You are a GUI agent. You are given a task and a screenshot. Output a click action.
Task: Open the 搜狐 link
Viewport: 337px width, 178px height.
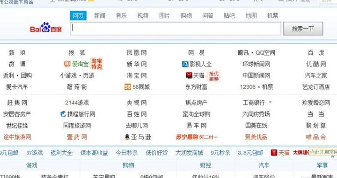tap(77, 52)
